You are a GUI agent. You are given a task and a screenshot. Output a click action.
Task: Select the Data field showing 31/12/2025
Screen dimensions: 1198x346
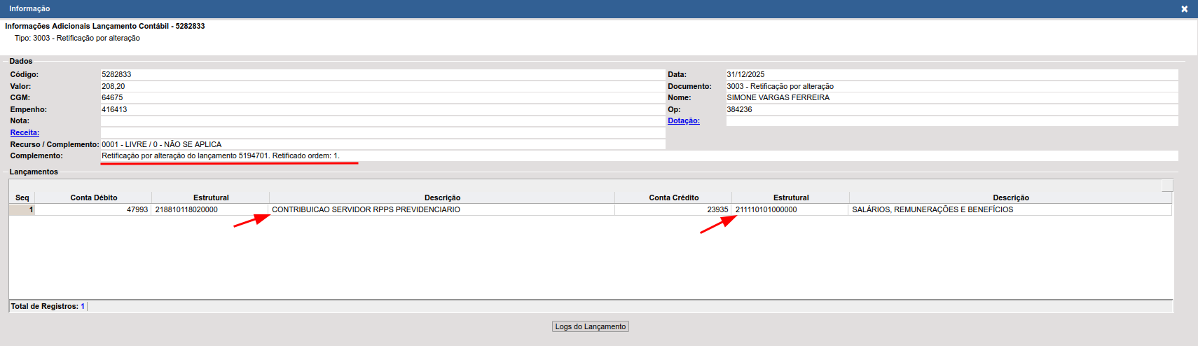click(x=951, y=74)
